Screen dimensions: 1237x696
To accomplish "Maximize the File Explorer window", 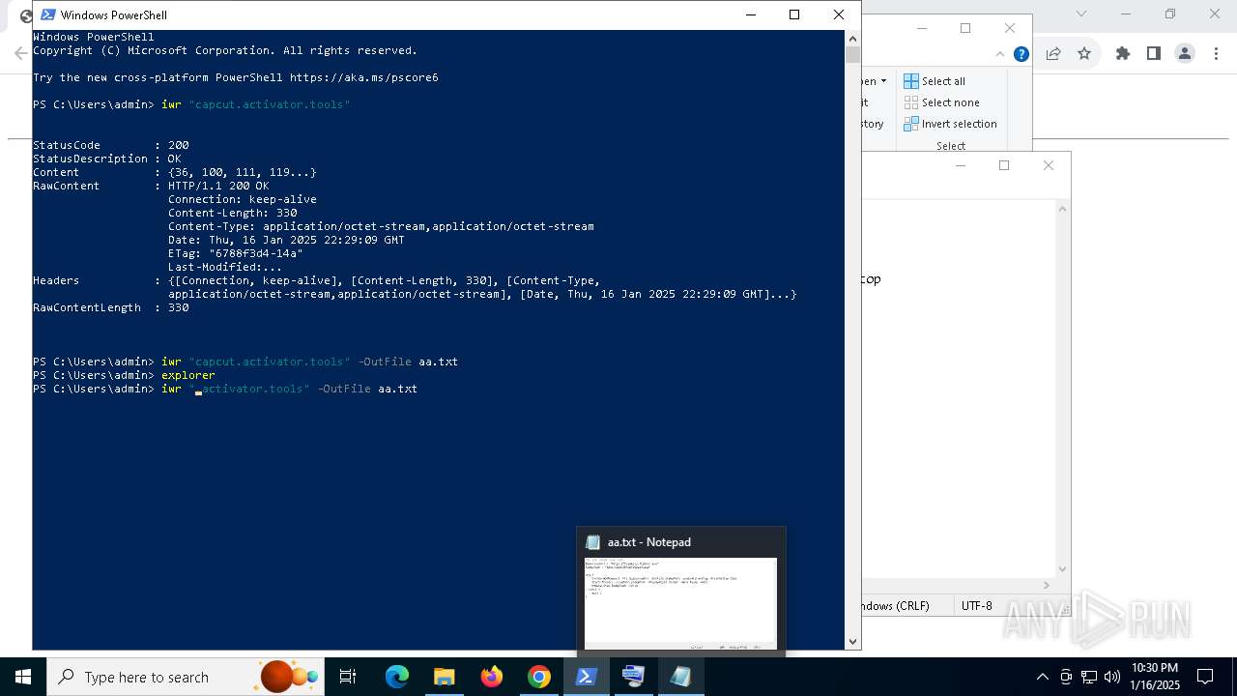I will [964, 28].
